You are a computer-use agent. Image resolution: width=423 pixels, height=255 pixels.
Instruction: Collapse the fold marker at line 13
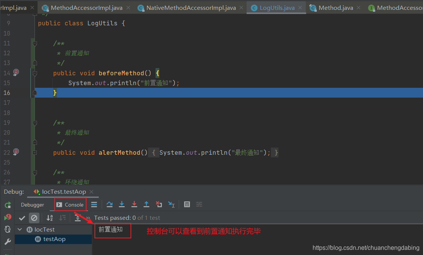35,63
